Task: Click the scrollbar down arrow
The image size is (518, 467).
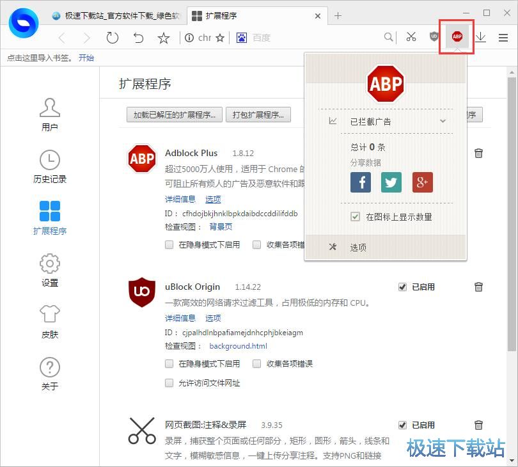Action: pyautogui.click(x=512, y=460)
